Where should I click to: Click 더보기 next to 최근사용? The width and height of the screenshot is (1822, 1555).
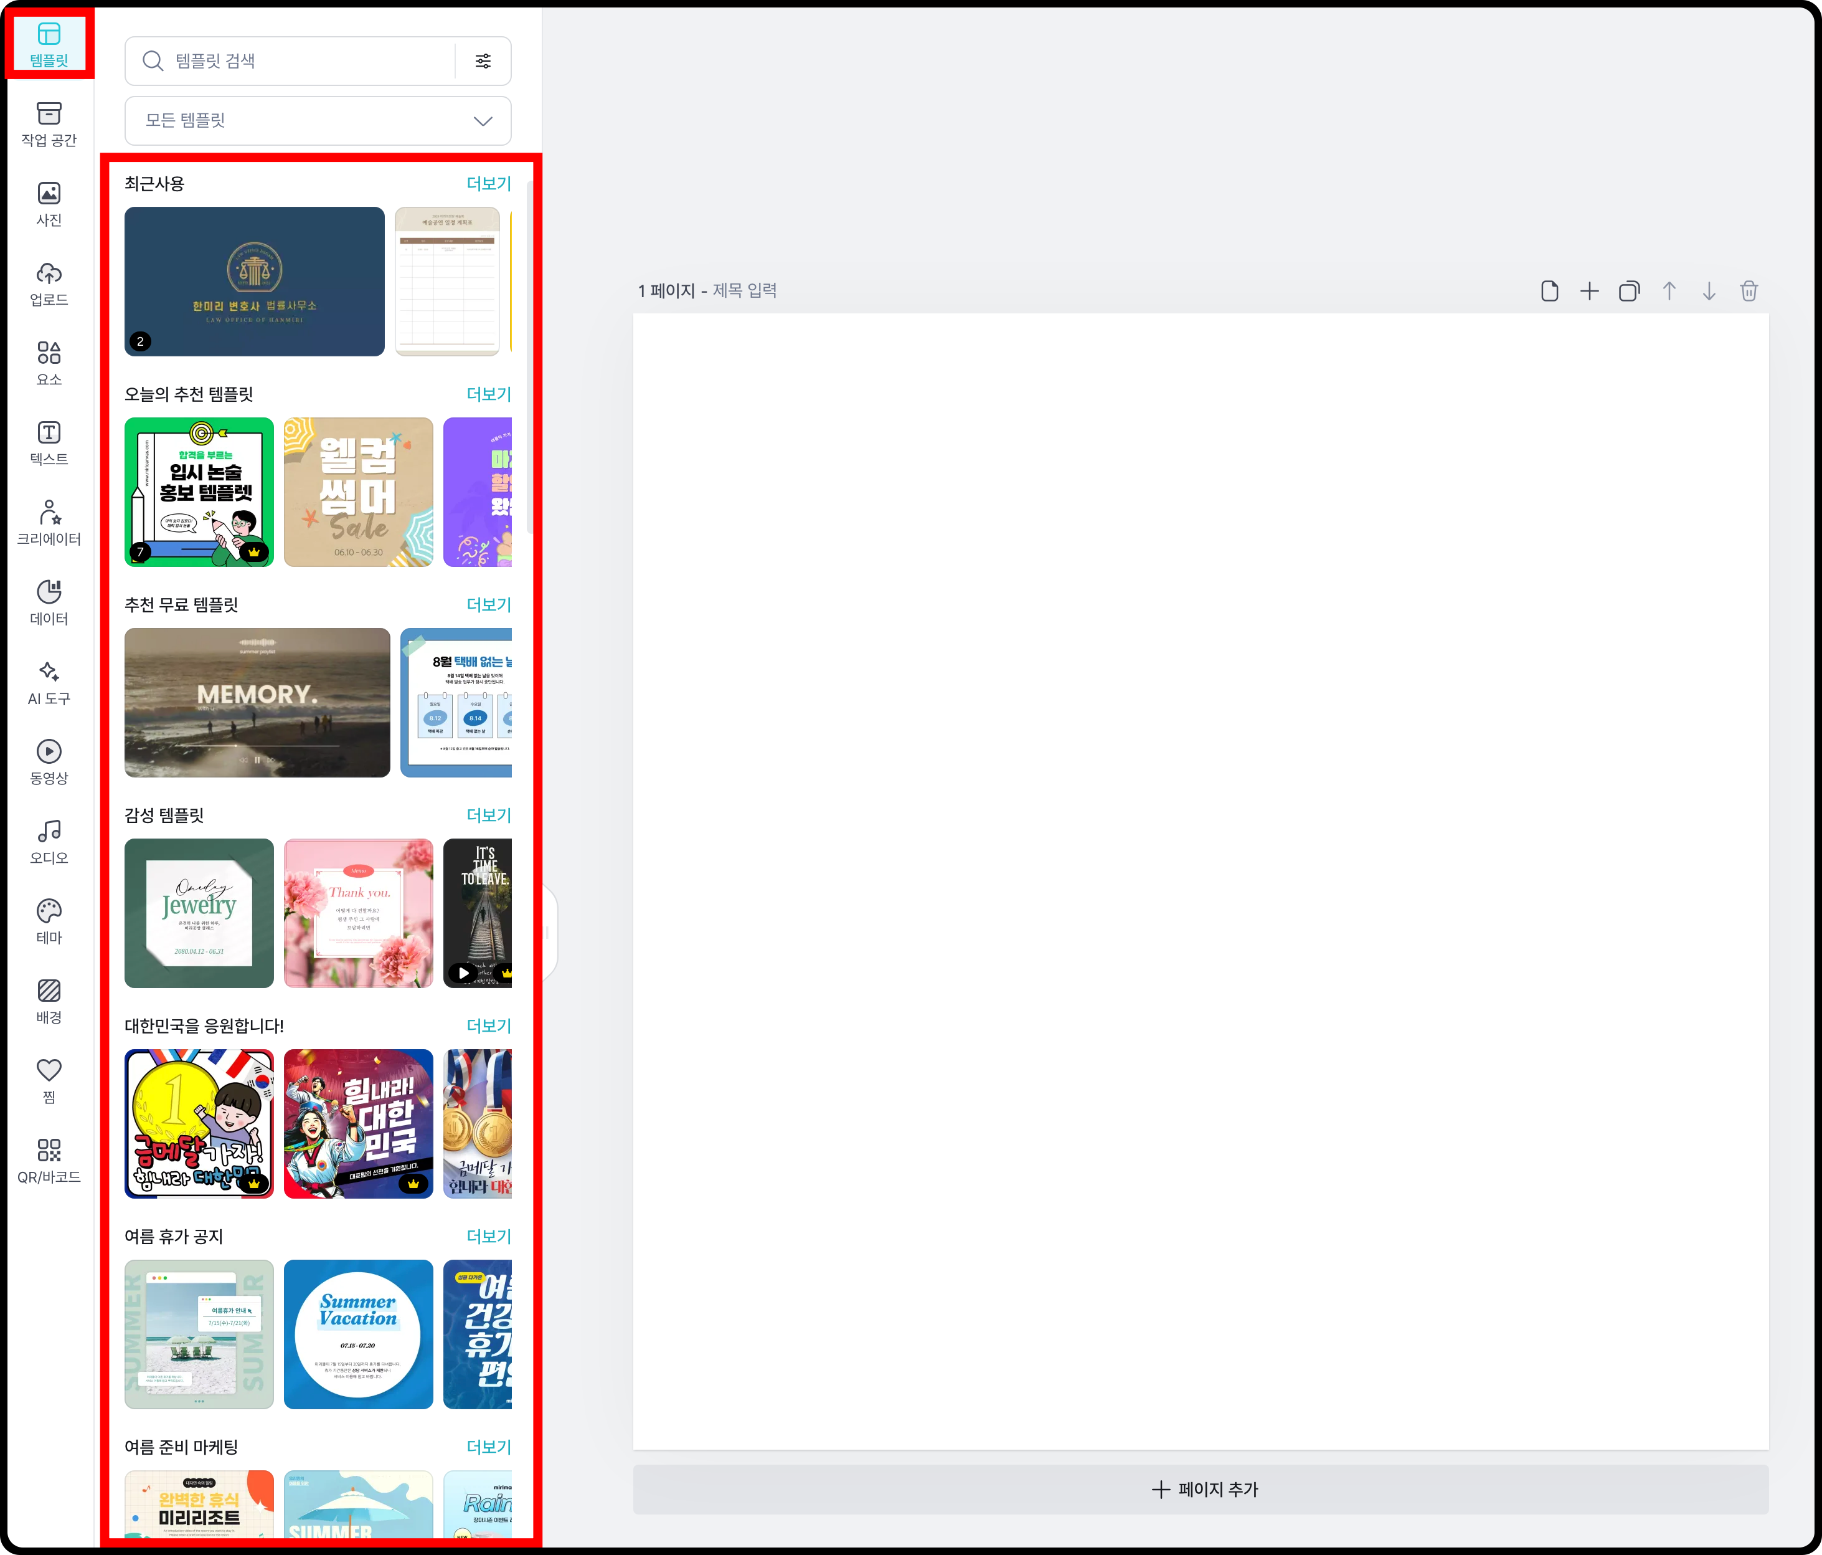pos(488,184)
